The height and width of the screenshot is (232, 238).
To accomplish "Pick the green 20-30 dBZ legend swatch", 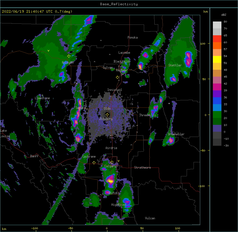I will click(x=217, y=115).
